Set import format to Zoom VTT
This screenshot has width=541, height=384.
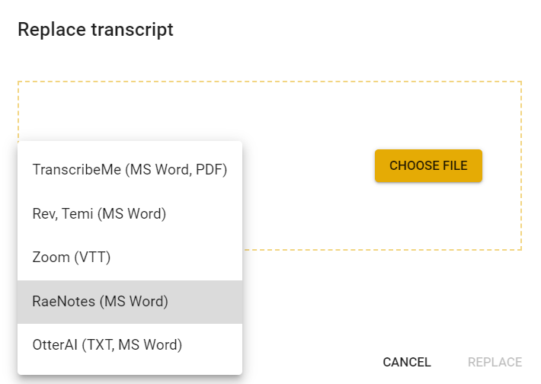(130, 258)
